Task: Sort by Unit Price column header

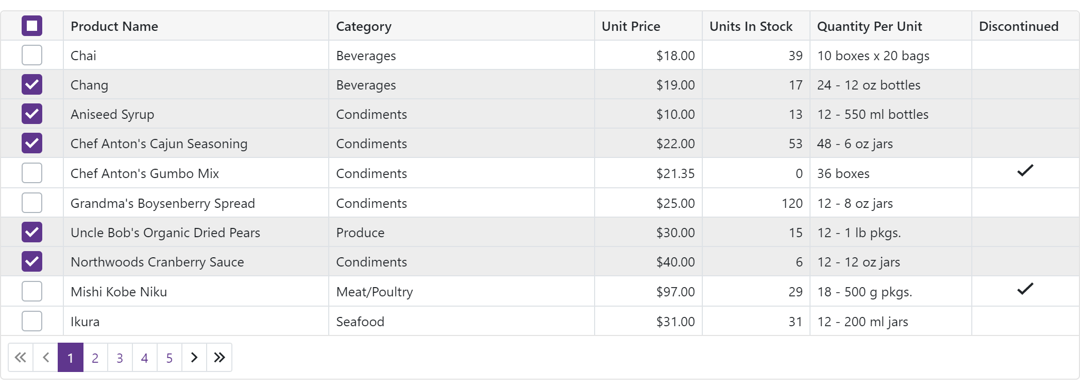Action: pyautogui.click(x=631, y=26)
